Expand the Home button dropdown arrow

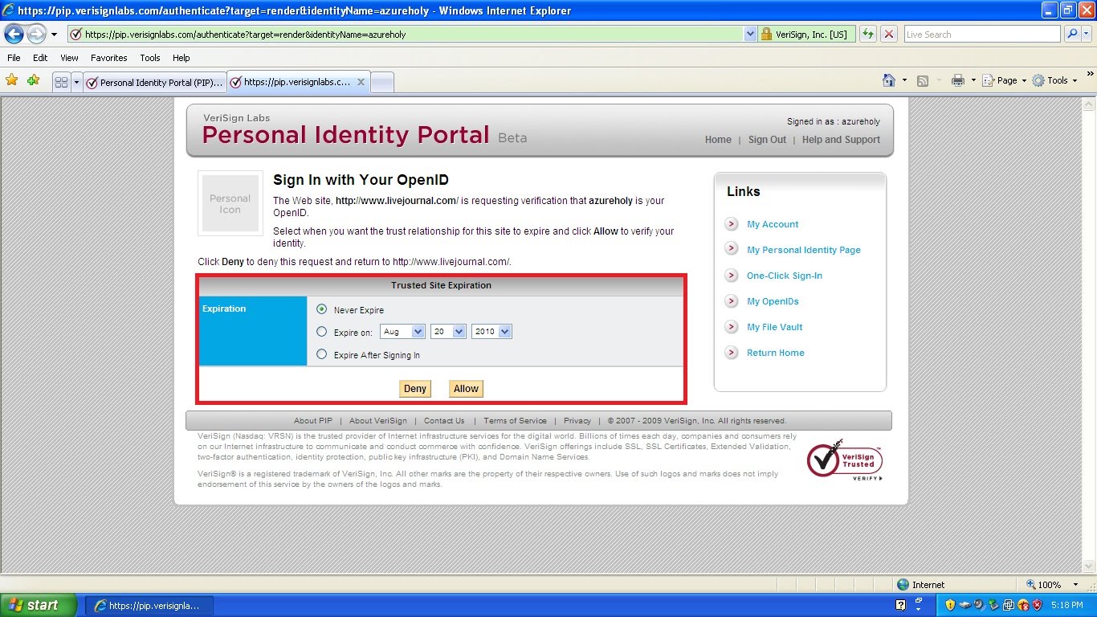[904, 80]
